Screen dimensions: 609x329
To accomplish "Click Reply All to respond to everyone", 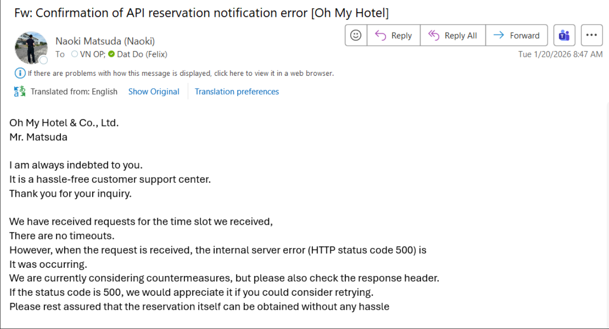I will click(x=453, y=35).
